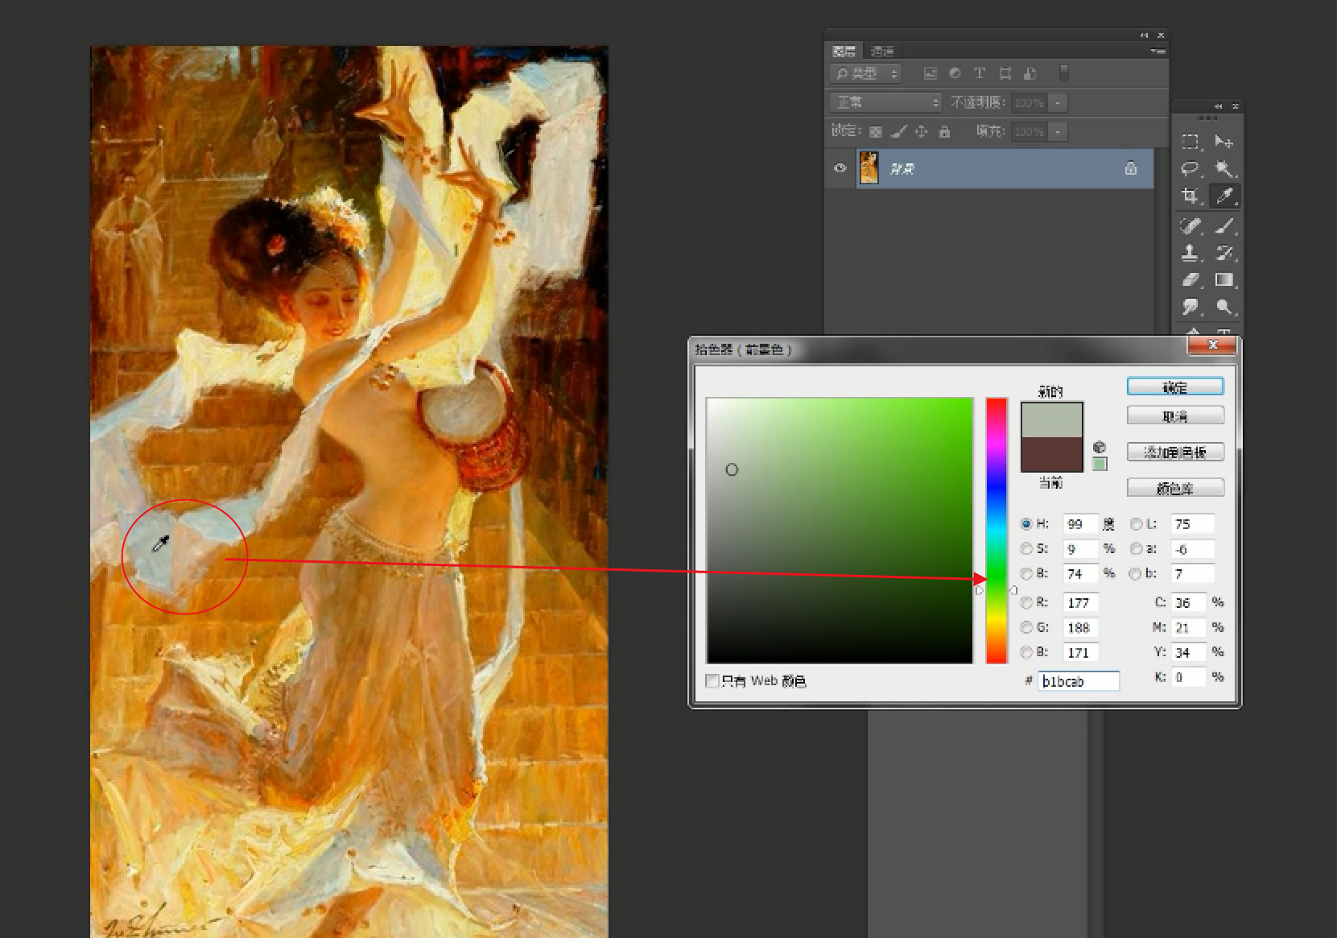
Task: Select the HSB brightness B radio button
Action: pos(1026,573)
